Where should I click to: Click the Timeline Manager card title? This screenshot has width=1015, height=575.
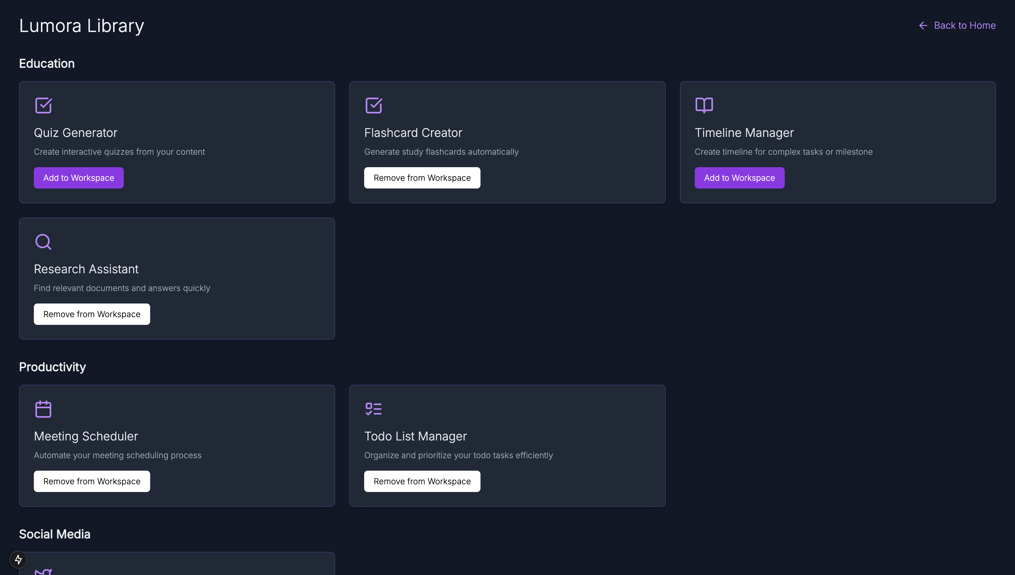pos(744,133)
